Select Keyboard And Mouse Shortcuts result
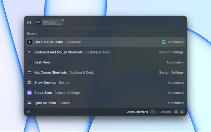This screenshot has width=211, height=132. tap(105, 52)
